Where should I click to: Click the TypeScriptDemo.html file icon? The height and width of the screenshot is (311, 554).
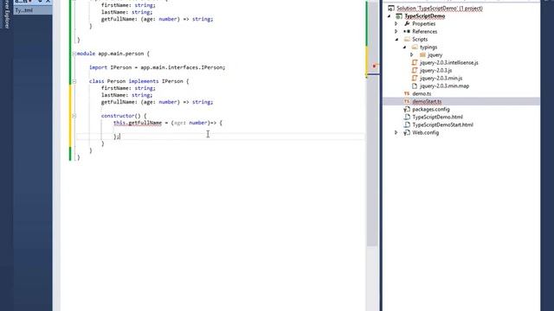pos(407,117)
